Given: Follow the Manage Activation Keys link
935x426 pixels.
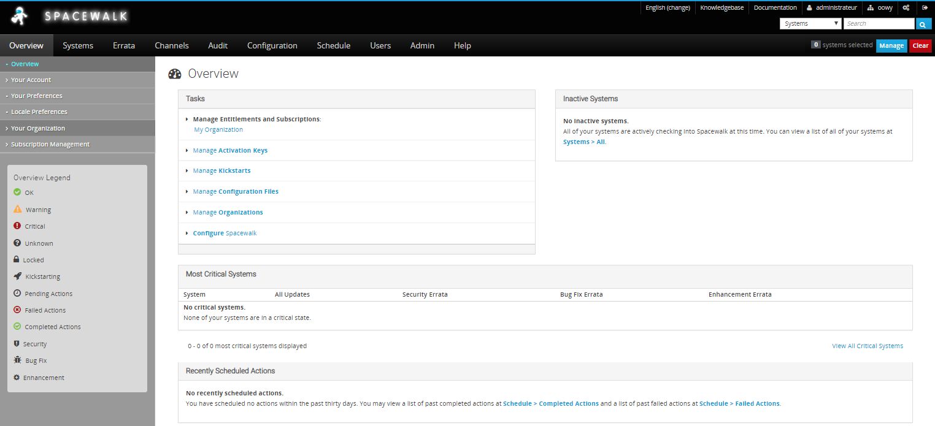Looking at the screenshot, I should pyautogui.click(x=230, y=150).
